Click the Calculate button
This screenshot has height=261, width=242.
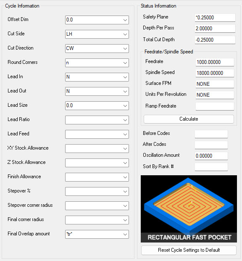189,119
